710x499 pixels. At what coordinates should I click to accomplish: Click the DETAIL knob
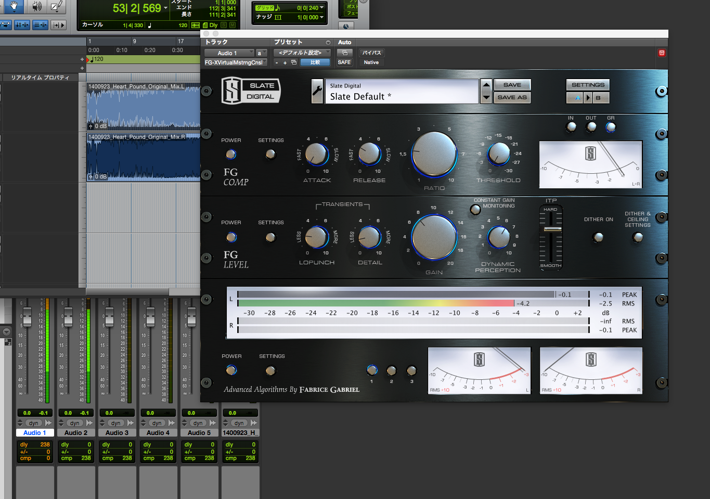tap(369, 237)
